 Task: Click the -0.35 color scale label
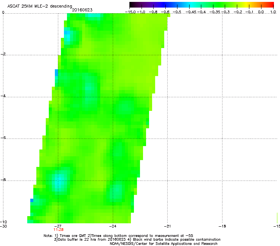click(215, 12)
